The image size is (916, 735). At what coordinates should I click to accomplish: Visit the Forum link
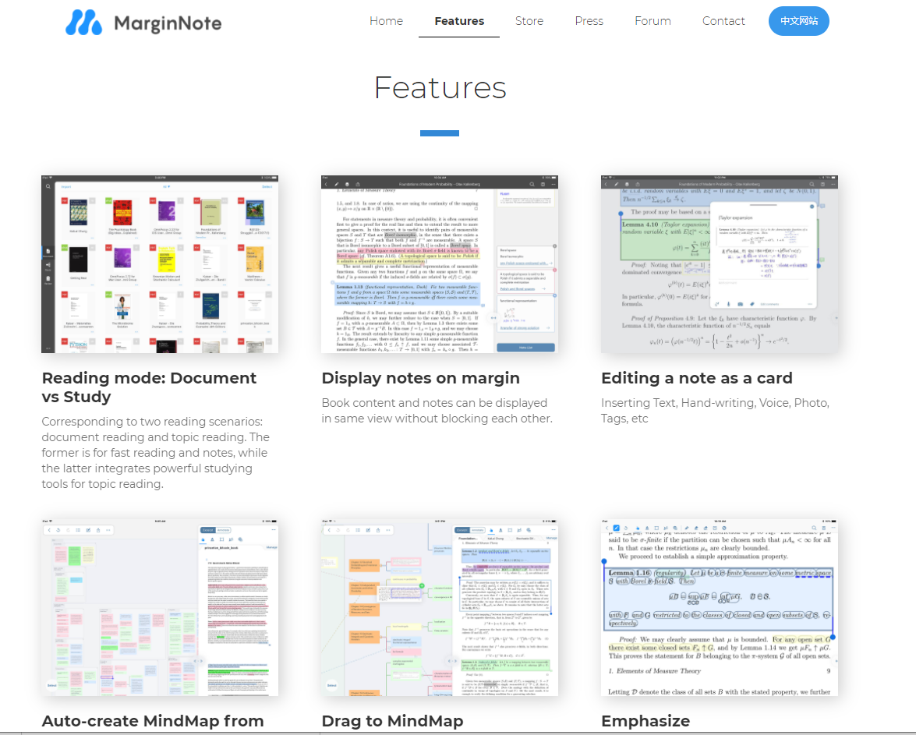tap(653, 21)
